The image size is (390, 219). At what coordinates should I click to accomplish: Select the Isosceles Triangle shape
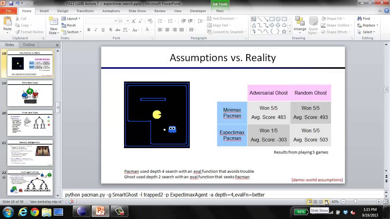(254, 25)
